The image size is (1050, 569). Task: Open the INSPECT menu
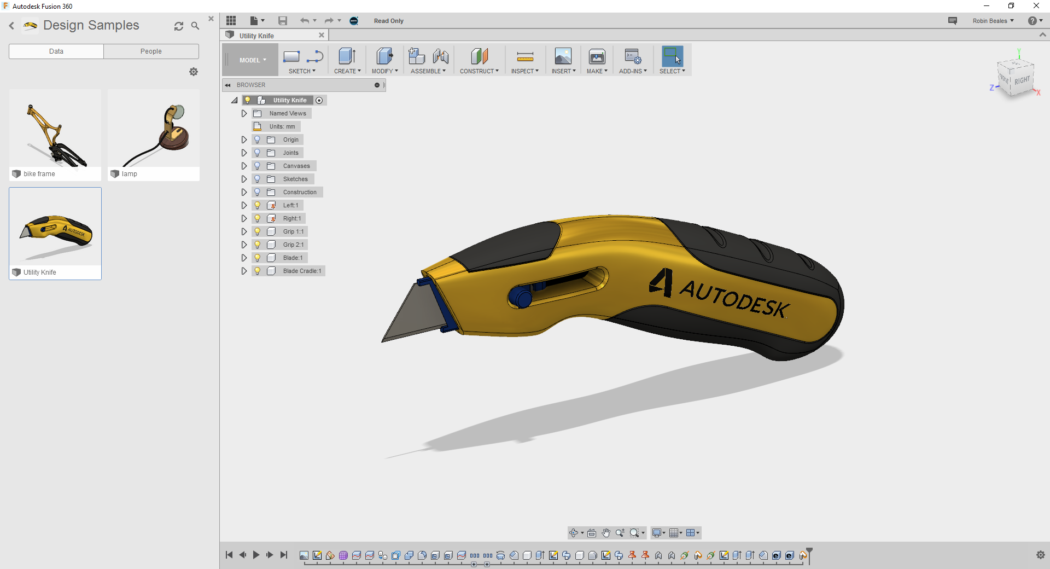525,71
